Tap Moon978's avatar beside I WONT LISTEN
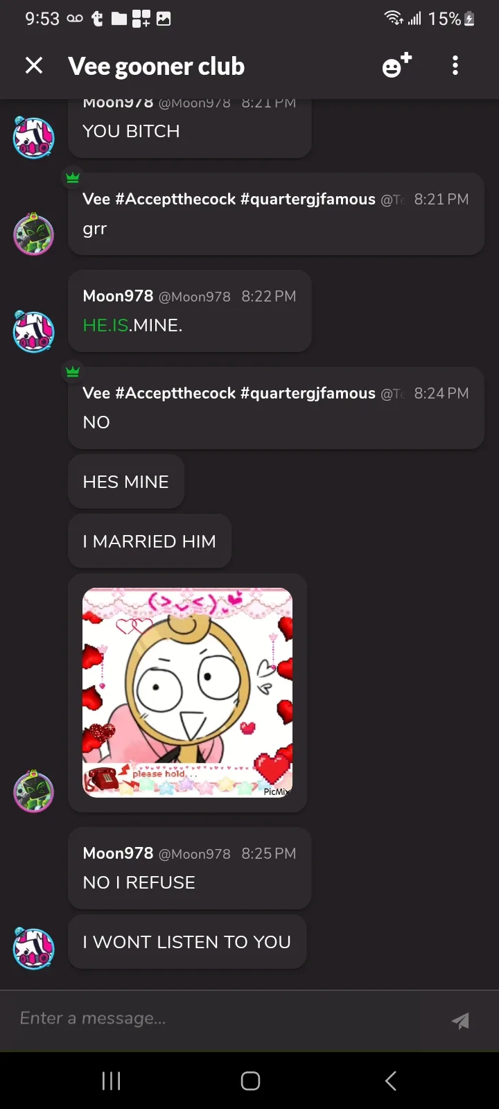 click(x=34, y=948)
